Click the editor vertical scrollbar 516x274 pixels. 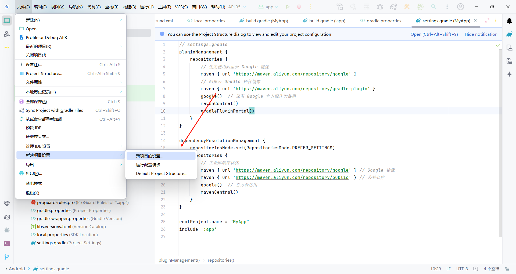pyautogui.click(x=500, y=134)
